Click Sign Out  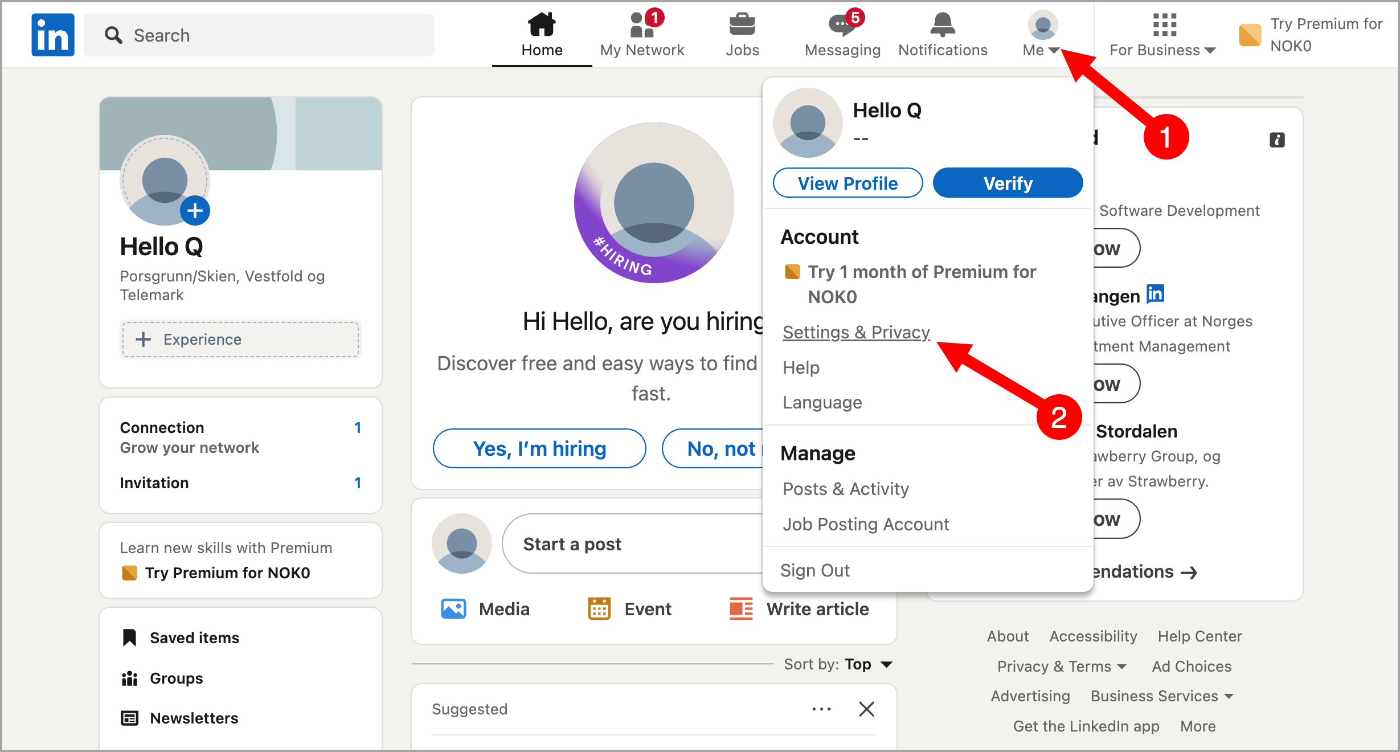814,570
